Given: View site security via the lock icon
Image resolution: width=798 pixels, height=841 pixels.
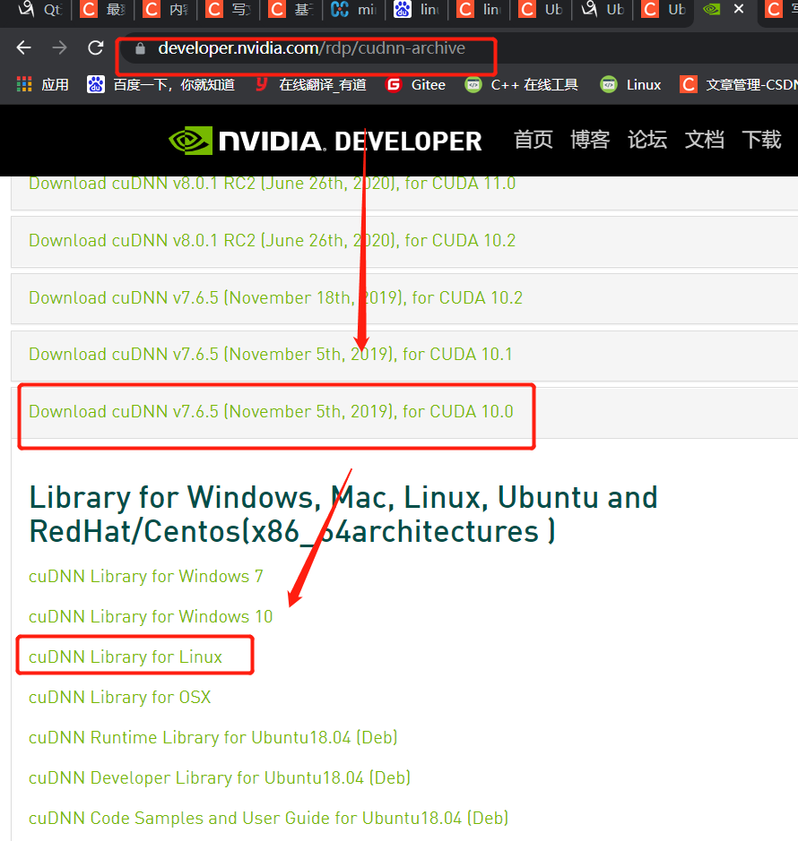Looking at the screenshot, I should [140, 48].
